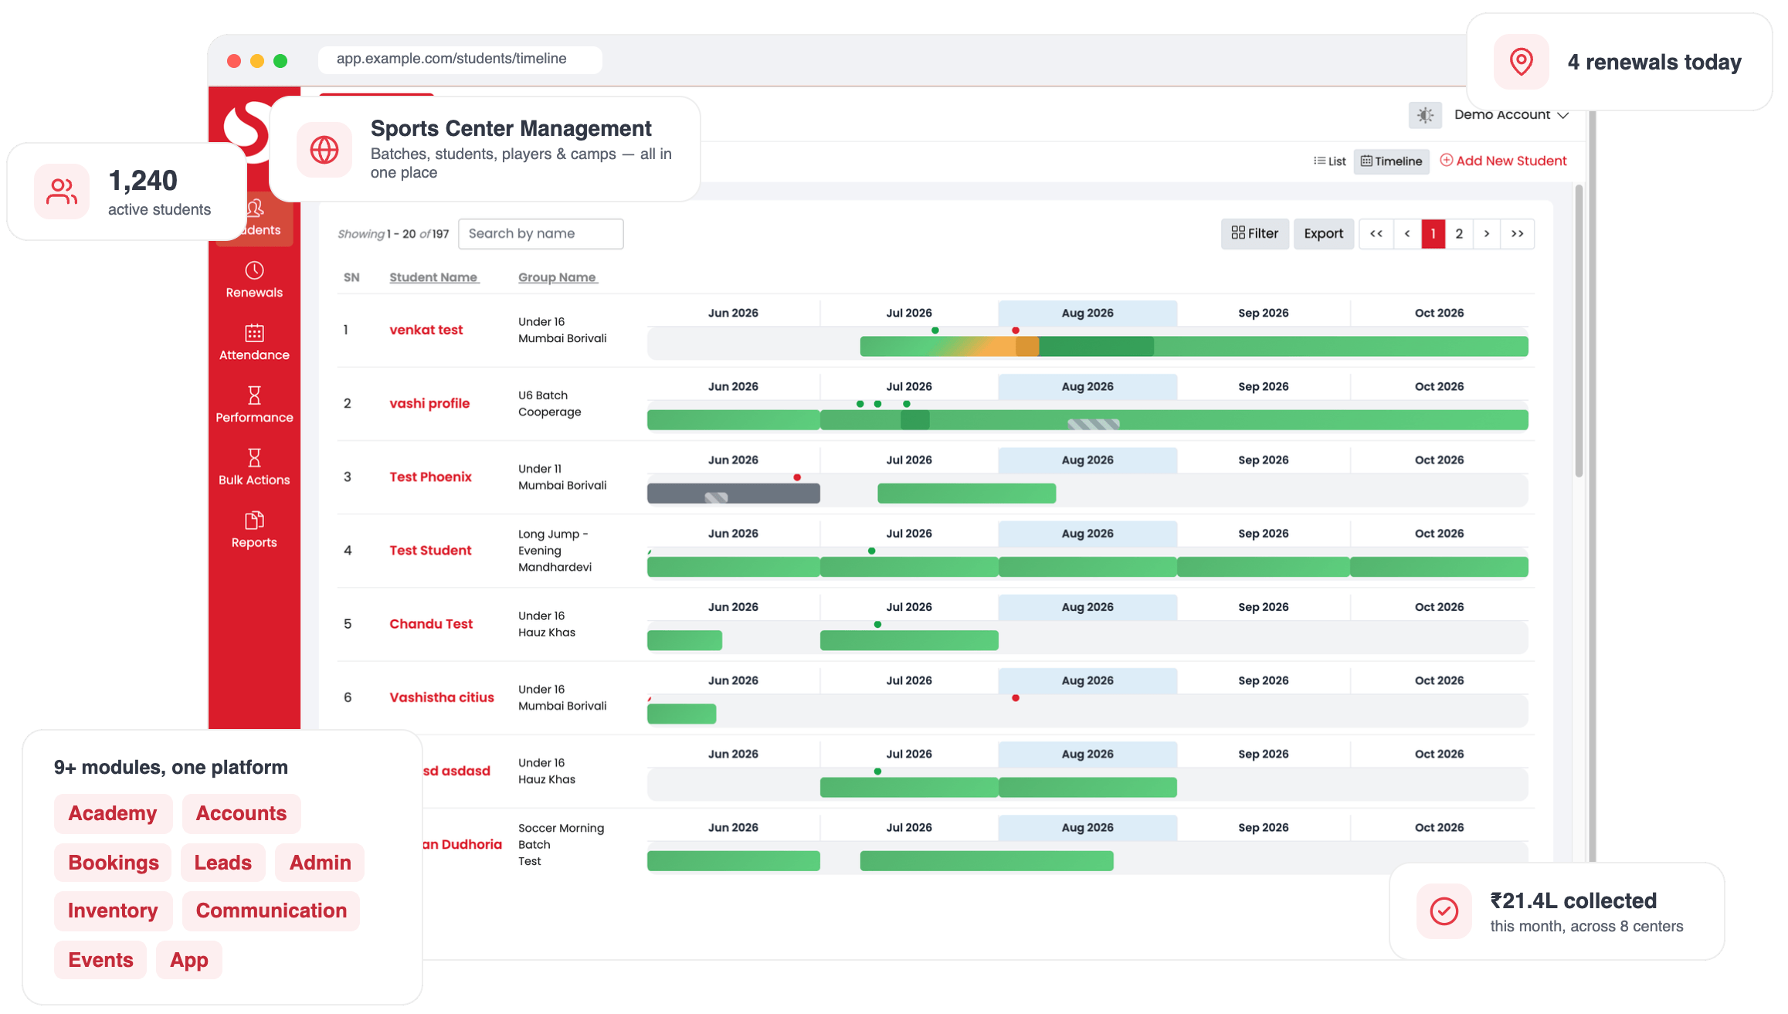Open vashi profile student link
Screen dimensions: 1788x1014
(x=429, y=403)
